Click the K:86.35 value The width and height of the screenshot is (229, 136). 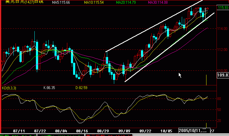click(x=49, y=88)
